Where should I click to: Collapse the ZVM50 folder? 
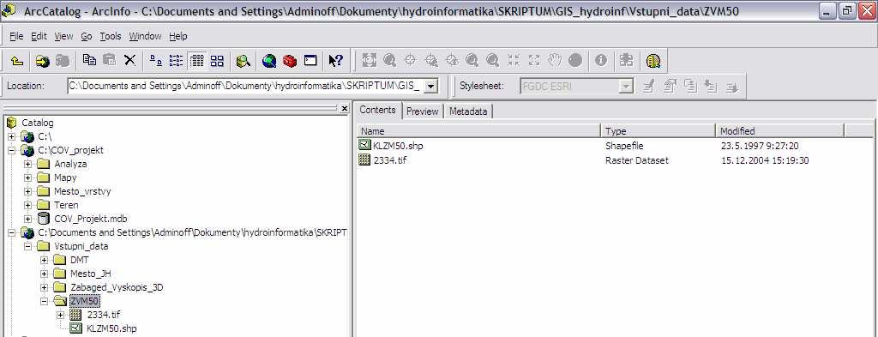point(45,301)
